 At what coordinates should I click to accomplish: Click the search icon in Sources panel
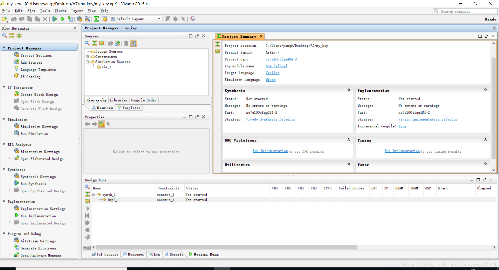(87, 43)
